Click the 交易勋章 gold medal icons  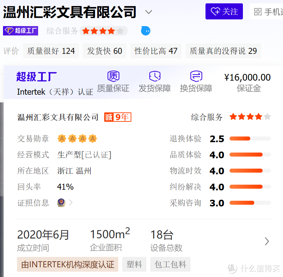77,138
